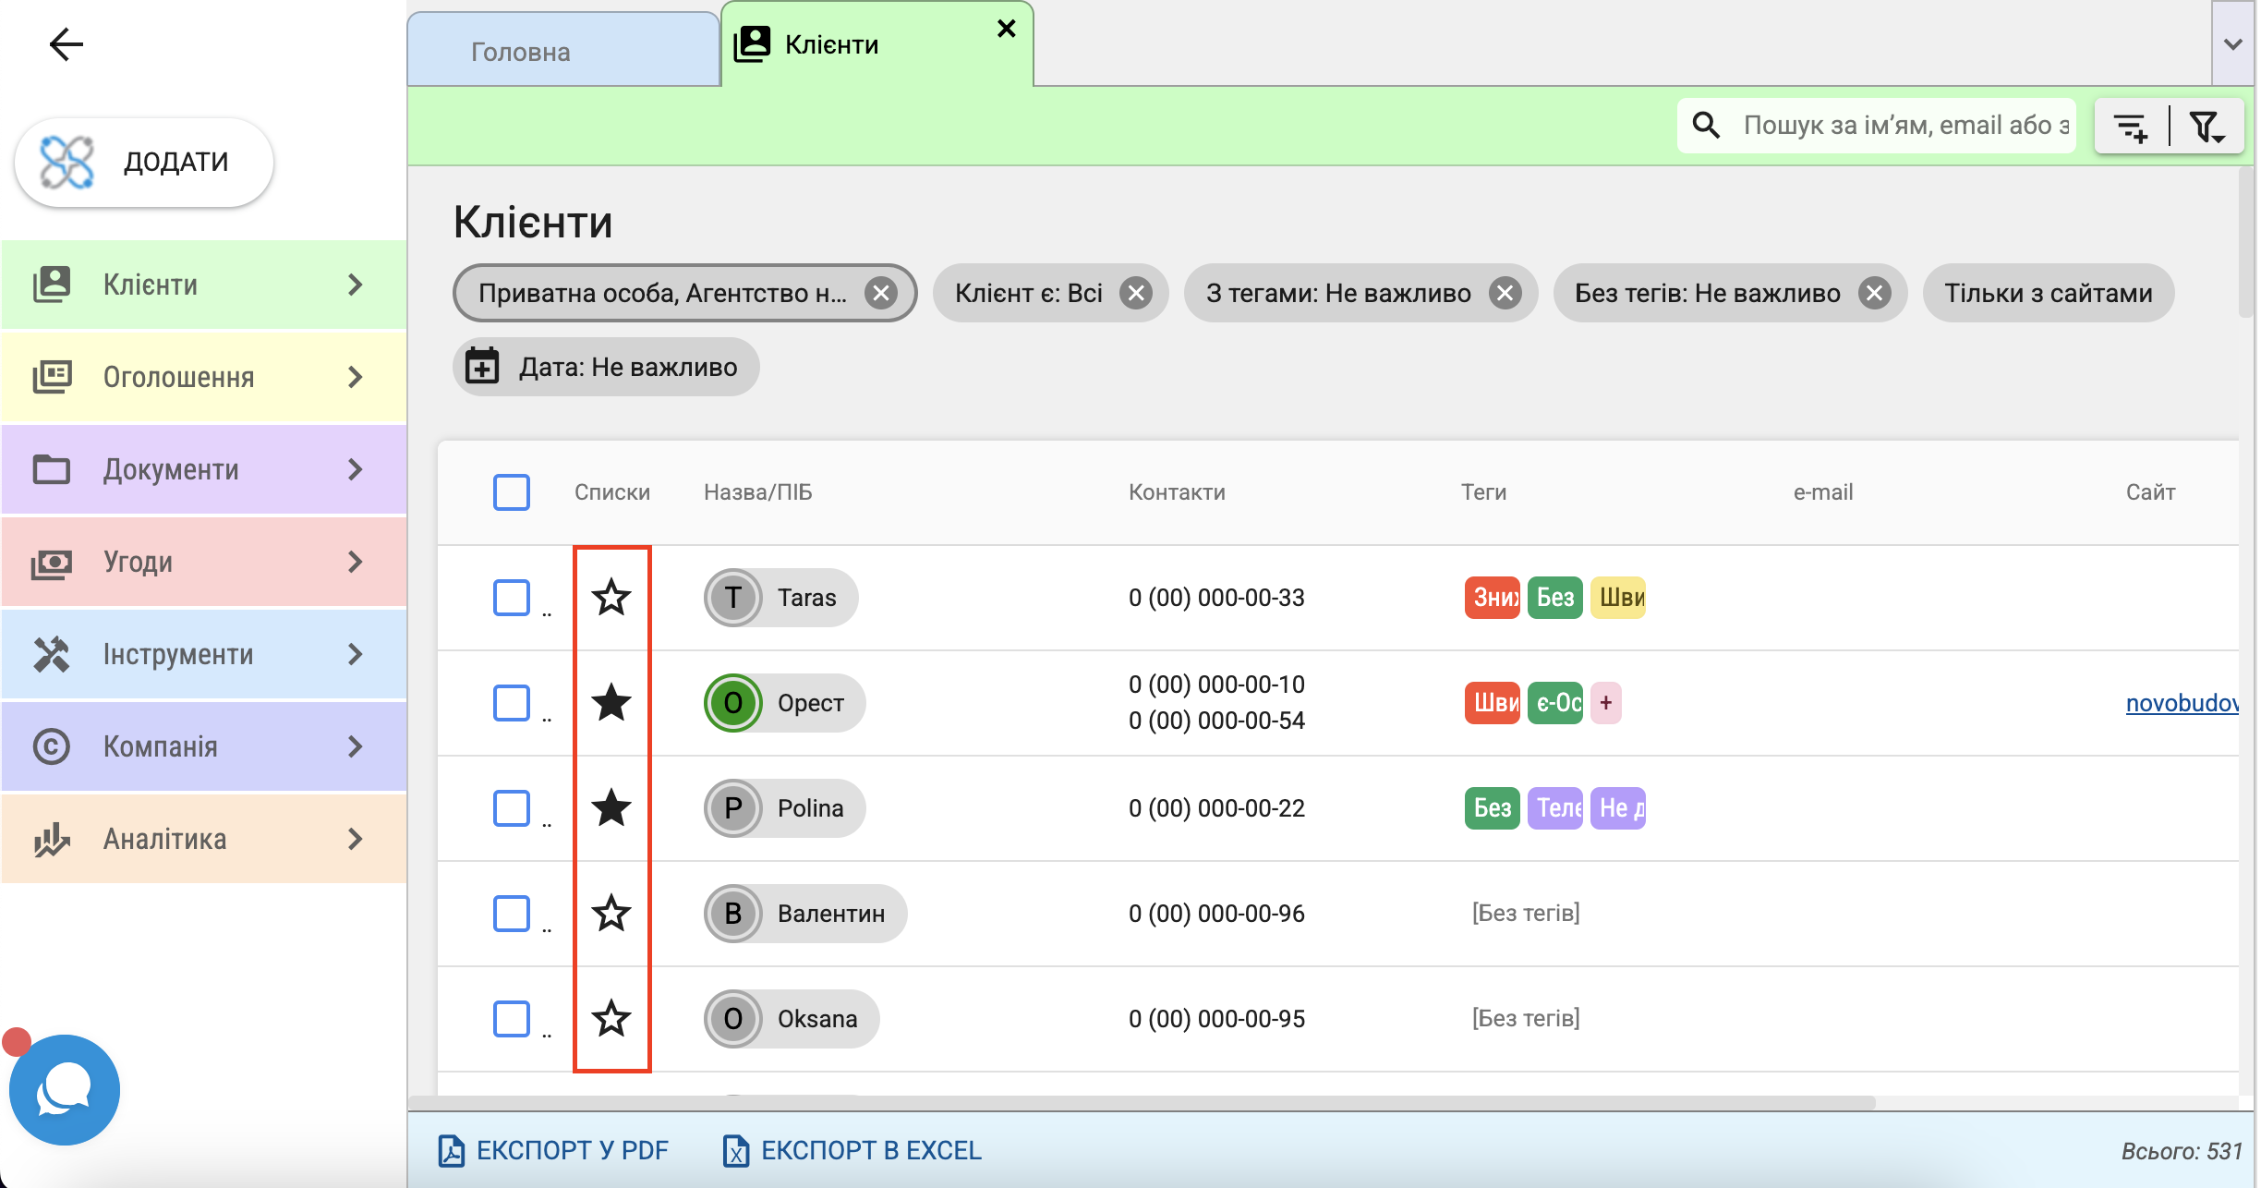
Task: Open the tabs dropdown arrow at top right
Action: coord(2233,44)
